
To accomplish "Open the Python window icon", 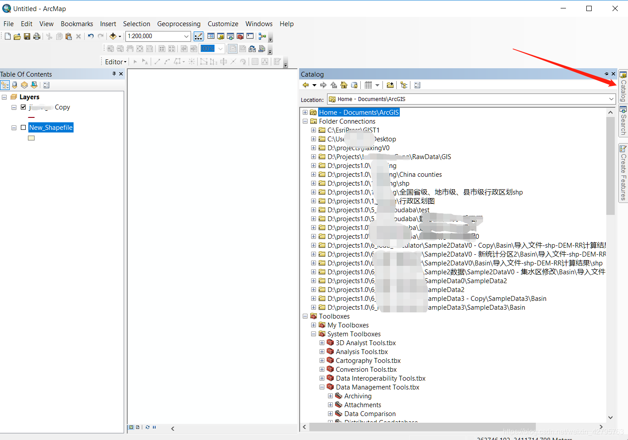I will pyautogui.click(x=250, y=36).
